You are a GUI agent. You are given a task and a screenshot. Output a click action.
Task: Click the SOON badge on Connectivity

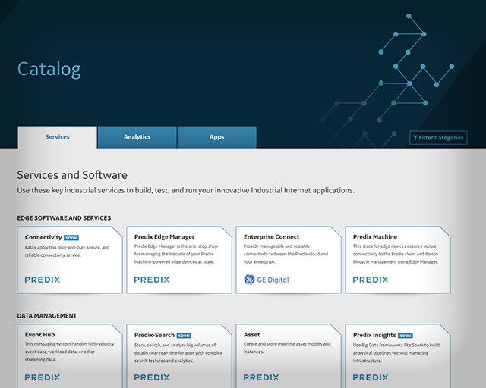coord(71,238)
